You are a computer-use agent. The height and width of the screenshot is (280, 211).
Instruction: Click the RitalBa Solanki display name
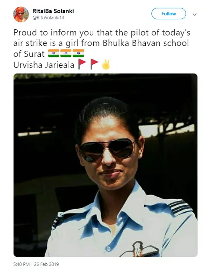[x=53, y=11]
